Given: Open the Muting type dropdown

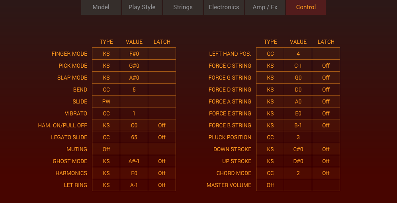Looking at the screenshot, I should pyautogui.click(x=106, y=149).
